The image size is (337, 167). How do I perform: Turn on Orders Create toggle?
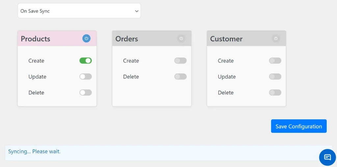pos(180,61)
